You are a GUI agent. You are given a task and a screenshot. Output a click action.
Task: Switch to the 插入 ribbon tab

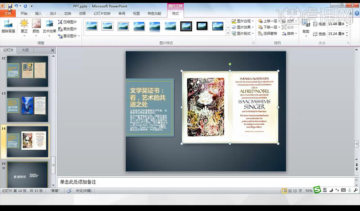(x=38, y=13)
